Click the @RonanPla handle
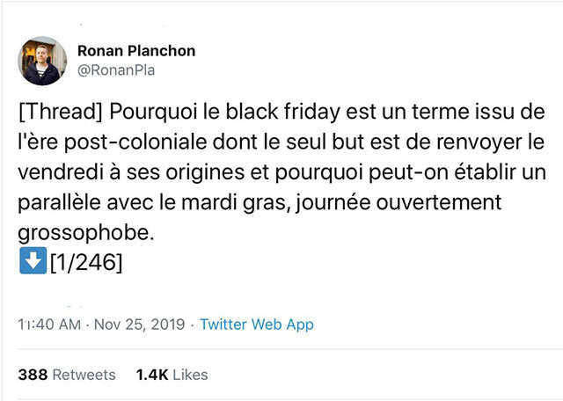The height and width of the screenshot is (401, 563). (116, 70)
